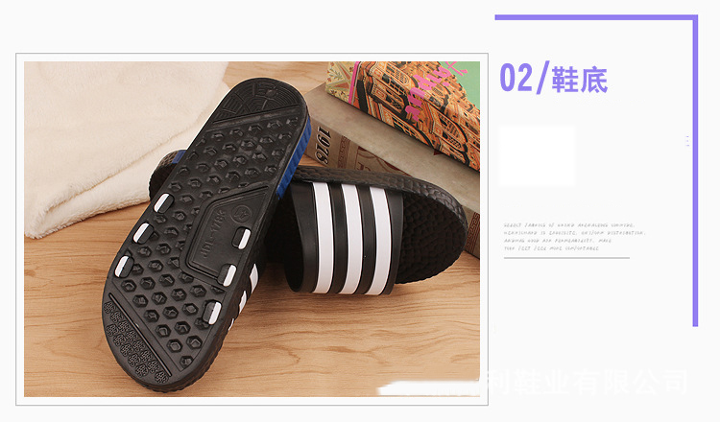This screenshot has width=720, height=422.
Task: Open the slipper sole product photo
Action: 252,229
